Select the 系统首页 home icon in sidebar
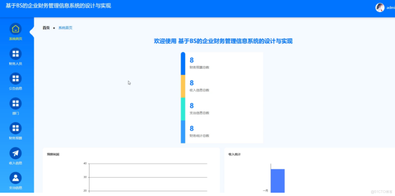Viewport: 395px width, 196px height. tap(15, 29)
